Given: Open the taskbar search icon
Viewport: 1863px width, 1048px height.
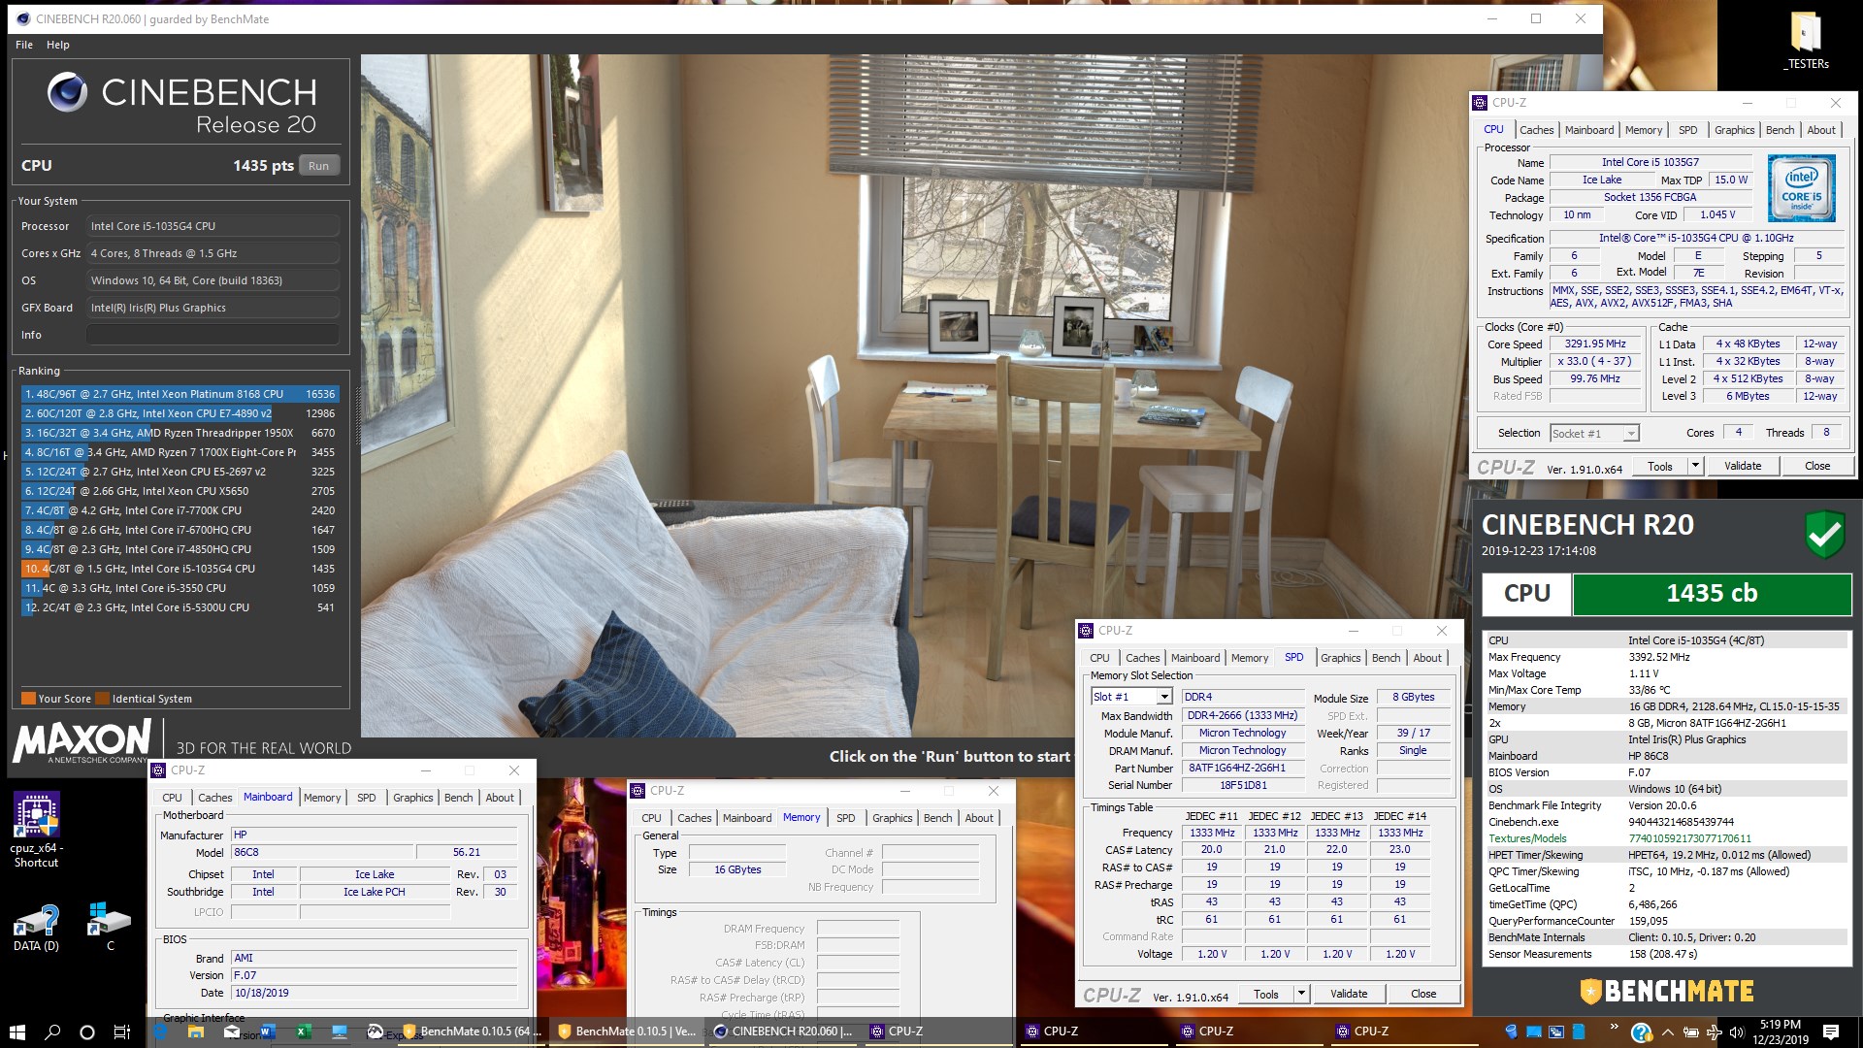Looking at the screenshot, I should (x=52, y=1032).
